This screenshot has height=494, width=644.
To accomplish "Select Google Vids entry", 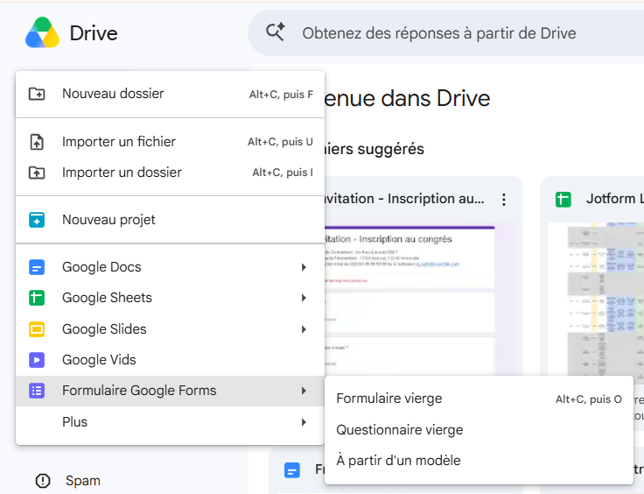I will 170,360.
